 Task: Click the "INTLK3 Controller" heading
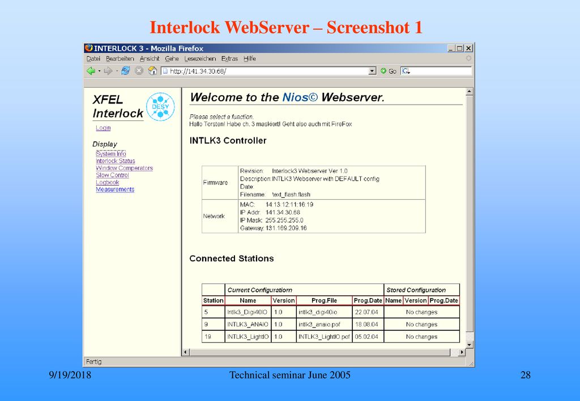228,141
